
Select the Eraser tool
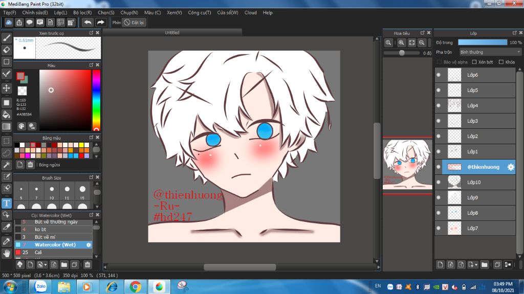tap(7, 50)
